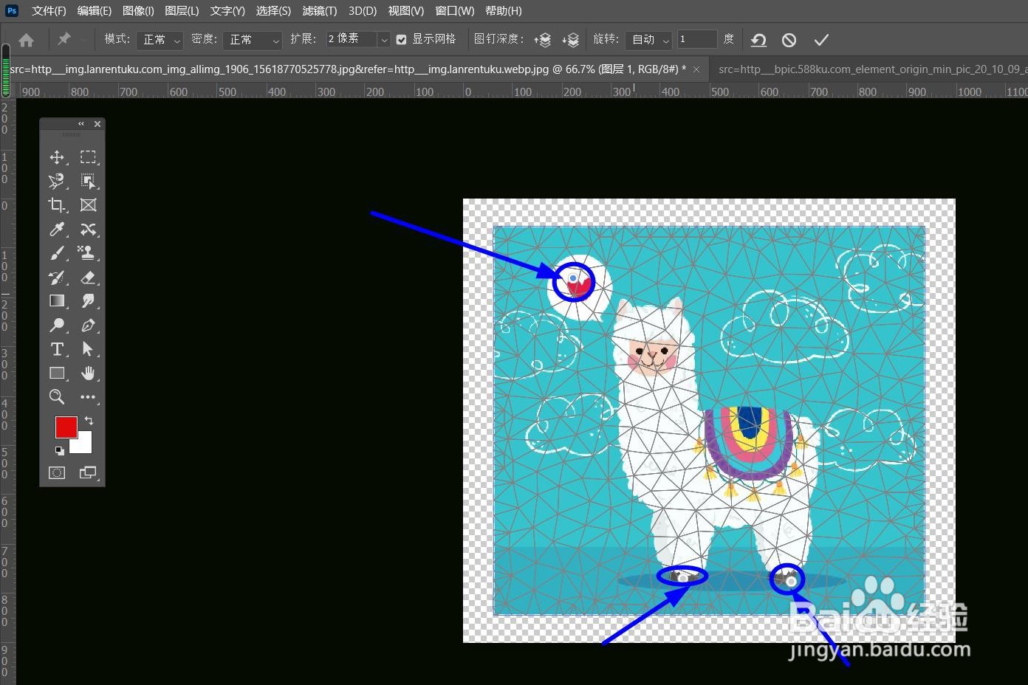Move pin backward in 图钉深度

pos(570,40)
